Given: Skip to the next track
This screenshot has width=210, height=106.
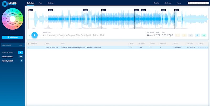Looking at the screenshot, I should [x=40, y=35].
